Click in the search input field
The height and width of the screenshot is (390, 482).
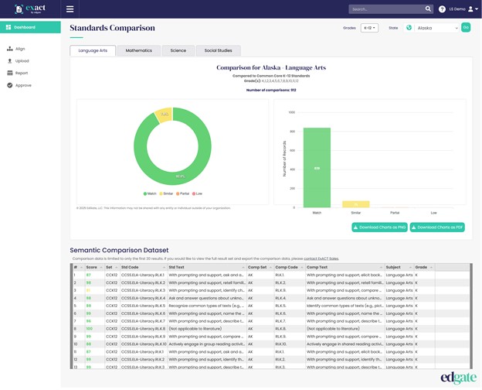coord(385,9)
